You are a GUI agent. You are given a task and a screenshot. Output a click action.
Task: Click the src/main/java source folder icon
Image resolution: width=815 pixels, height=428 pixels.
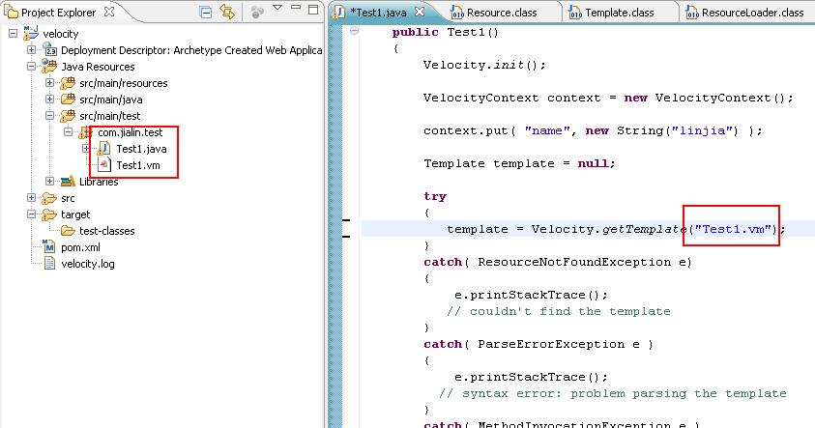click(68, 100)
